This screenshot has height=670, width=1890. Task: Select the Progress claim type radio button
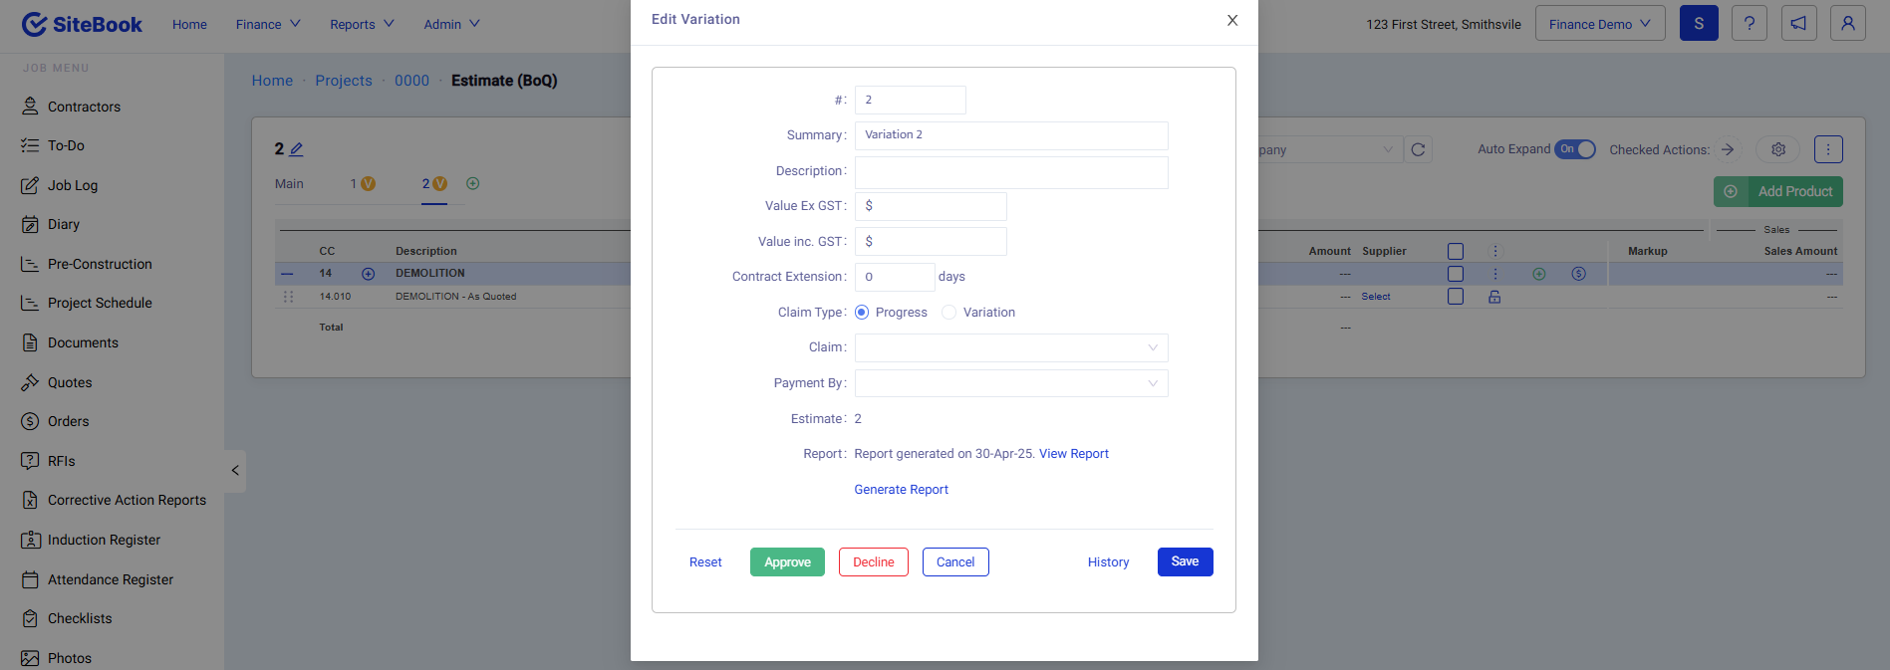coord(862,313)
